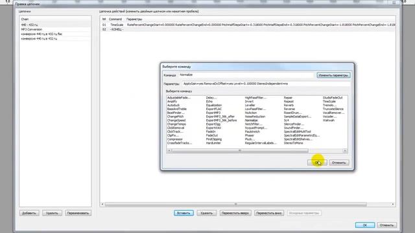Viewport: 415px width, 233px height.
Task: Select ExportMP3_56k_before in the command list
Action: pos(221,120)
